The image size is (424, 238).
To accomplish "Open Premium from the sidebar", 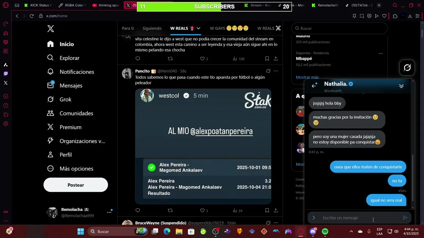I will 64,127.
